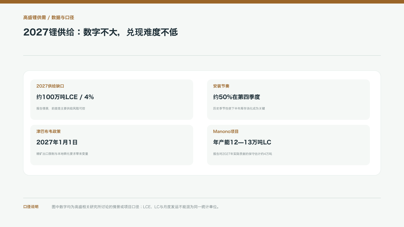Select the date 2027年1月1日

pos(57,142)
